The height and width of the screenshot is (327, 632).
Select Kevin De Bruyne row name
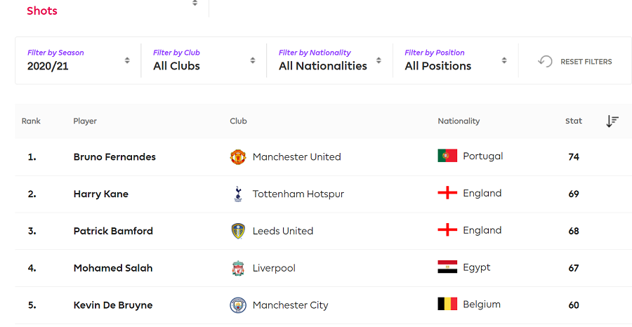point(113,305)
